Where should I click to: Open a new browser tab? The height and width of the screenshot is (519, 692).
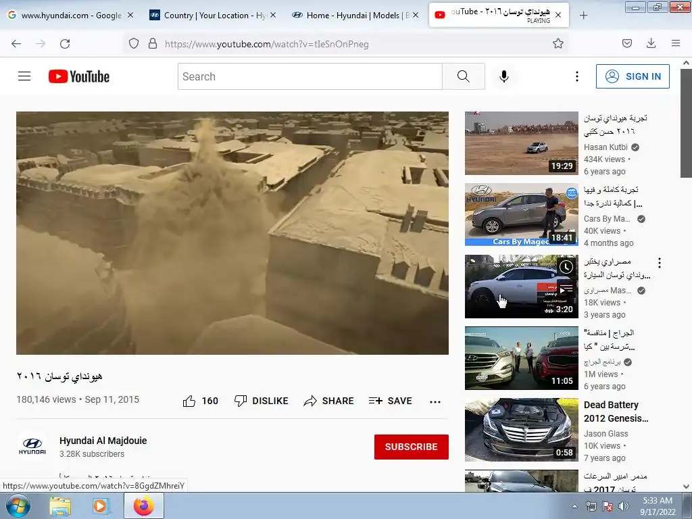tap(583, 16)
